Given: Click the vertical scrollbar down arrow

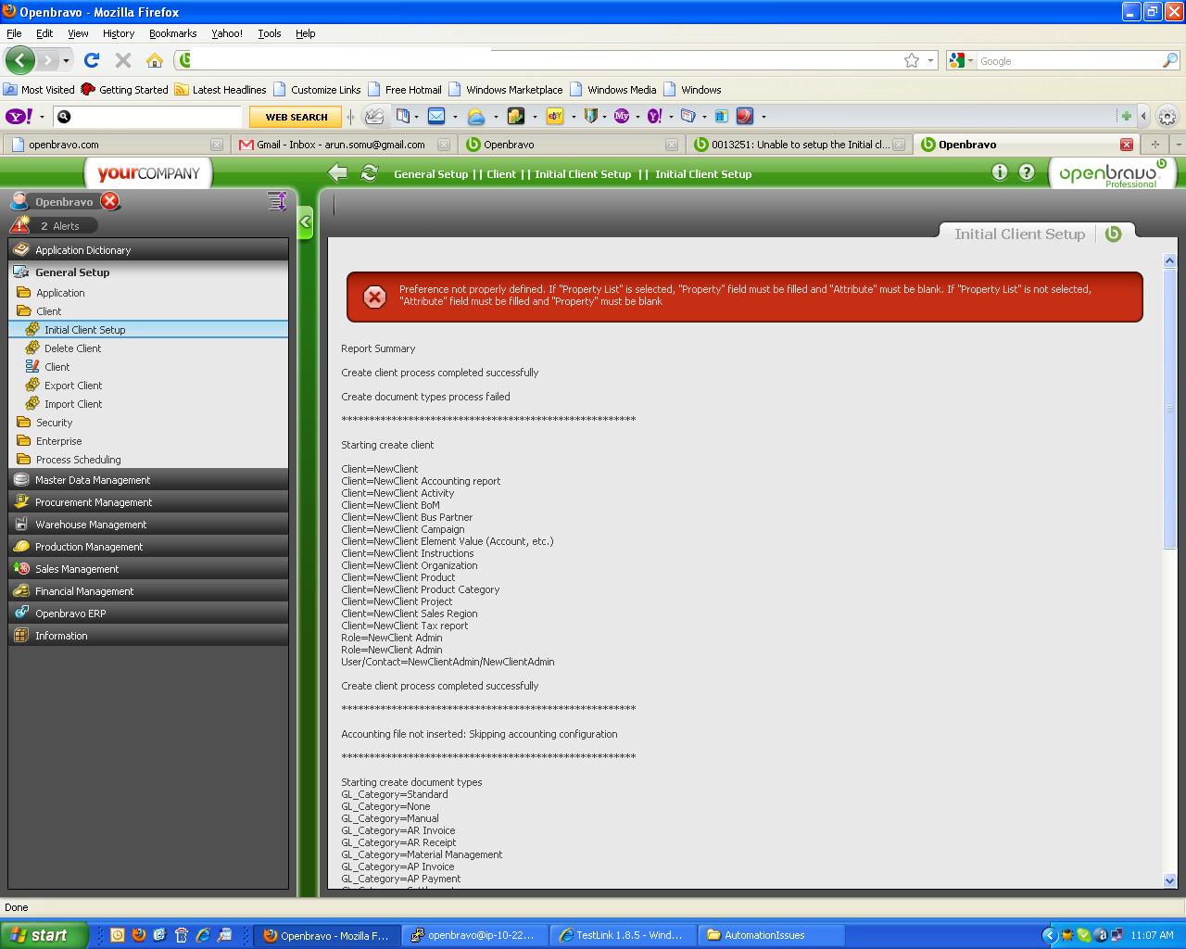Looking at the screenshot, I should pyautogui.click(x=1169, y=880).
